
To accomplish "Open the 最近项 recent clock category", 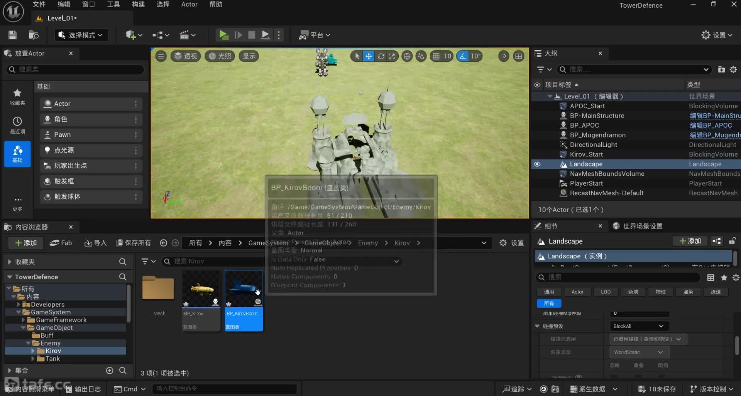I will pos(17,125).
